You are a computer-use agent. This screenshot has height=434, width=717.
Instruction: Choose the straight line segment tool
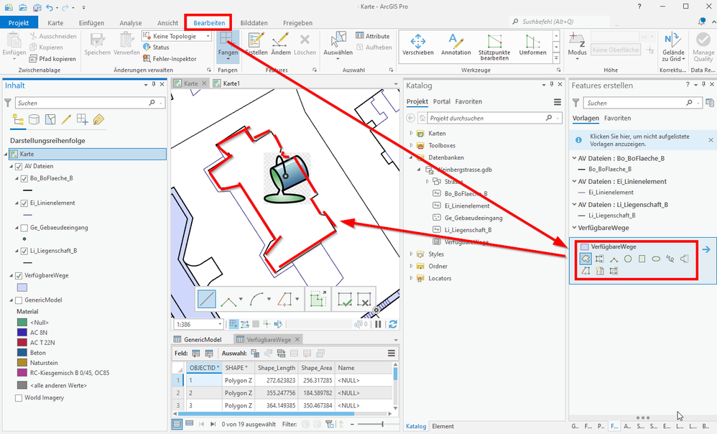click(x=207, y=300)
